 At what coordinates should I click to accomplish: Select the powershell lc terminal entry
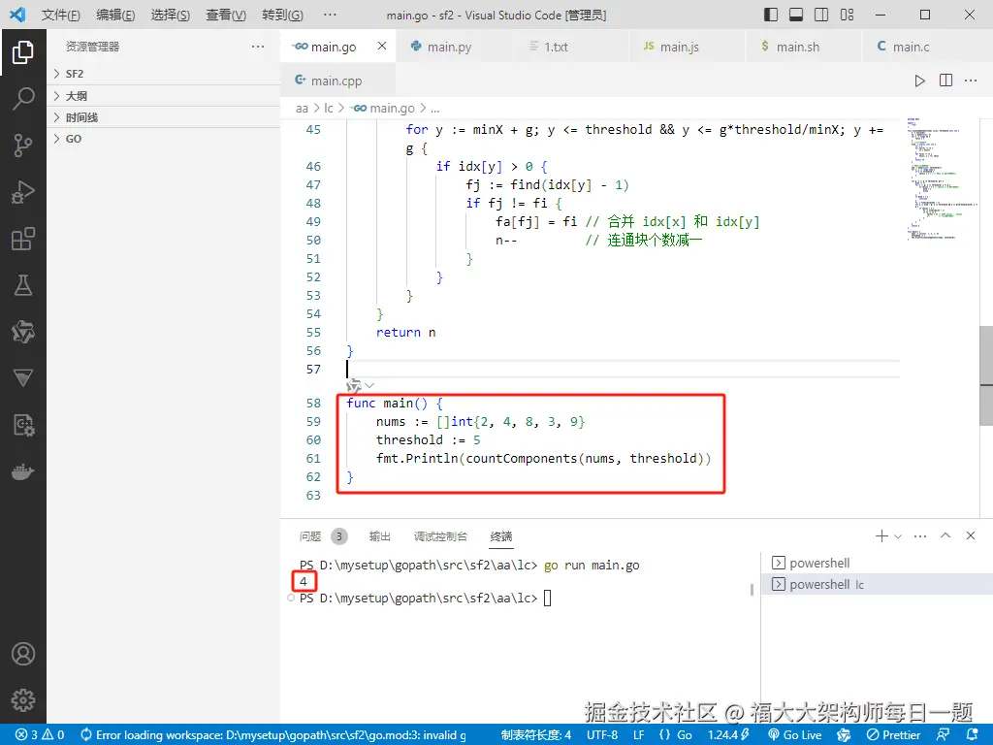coord(877,584)
